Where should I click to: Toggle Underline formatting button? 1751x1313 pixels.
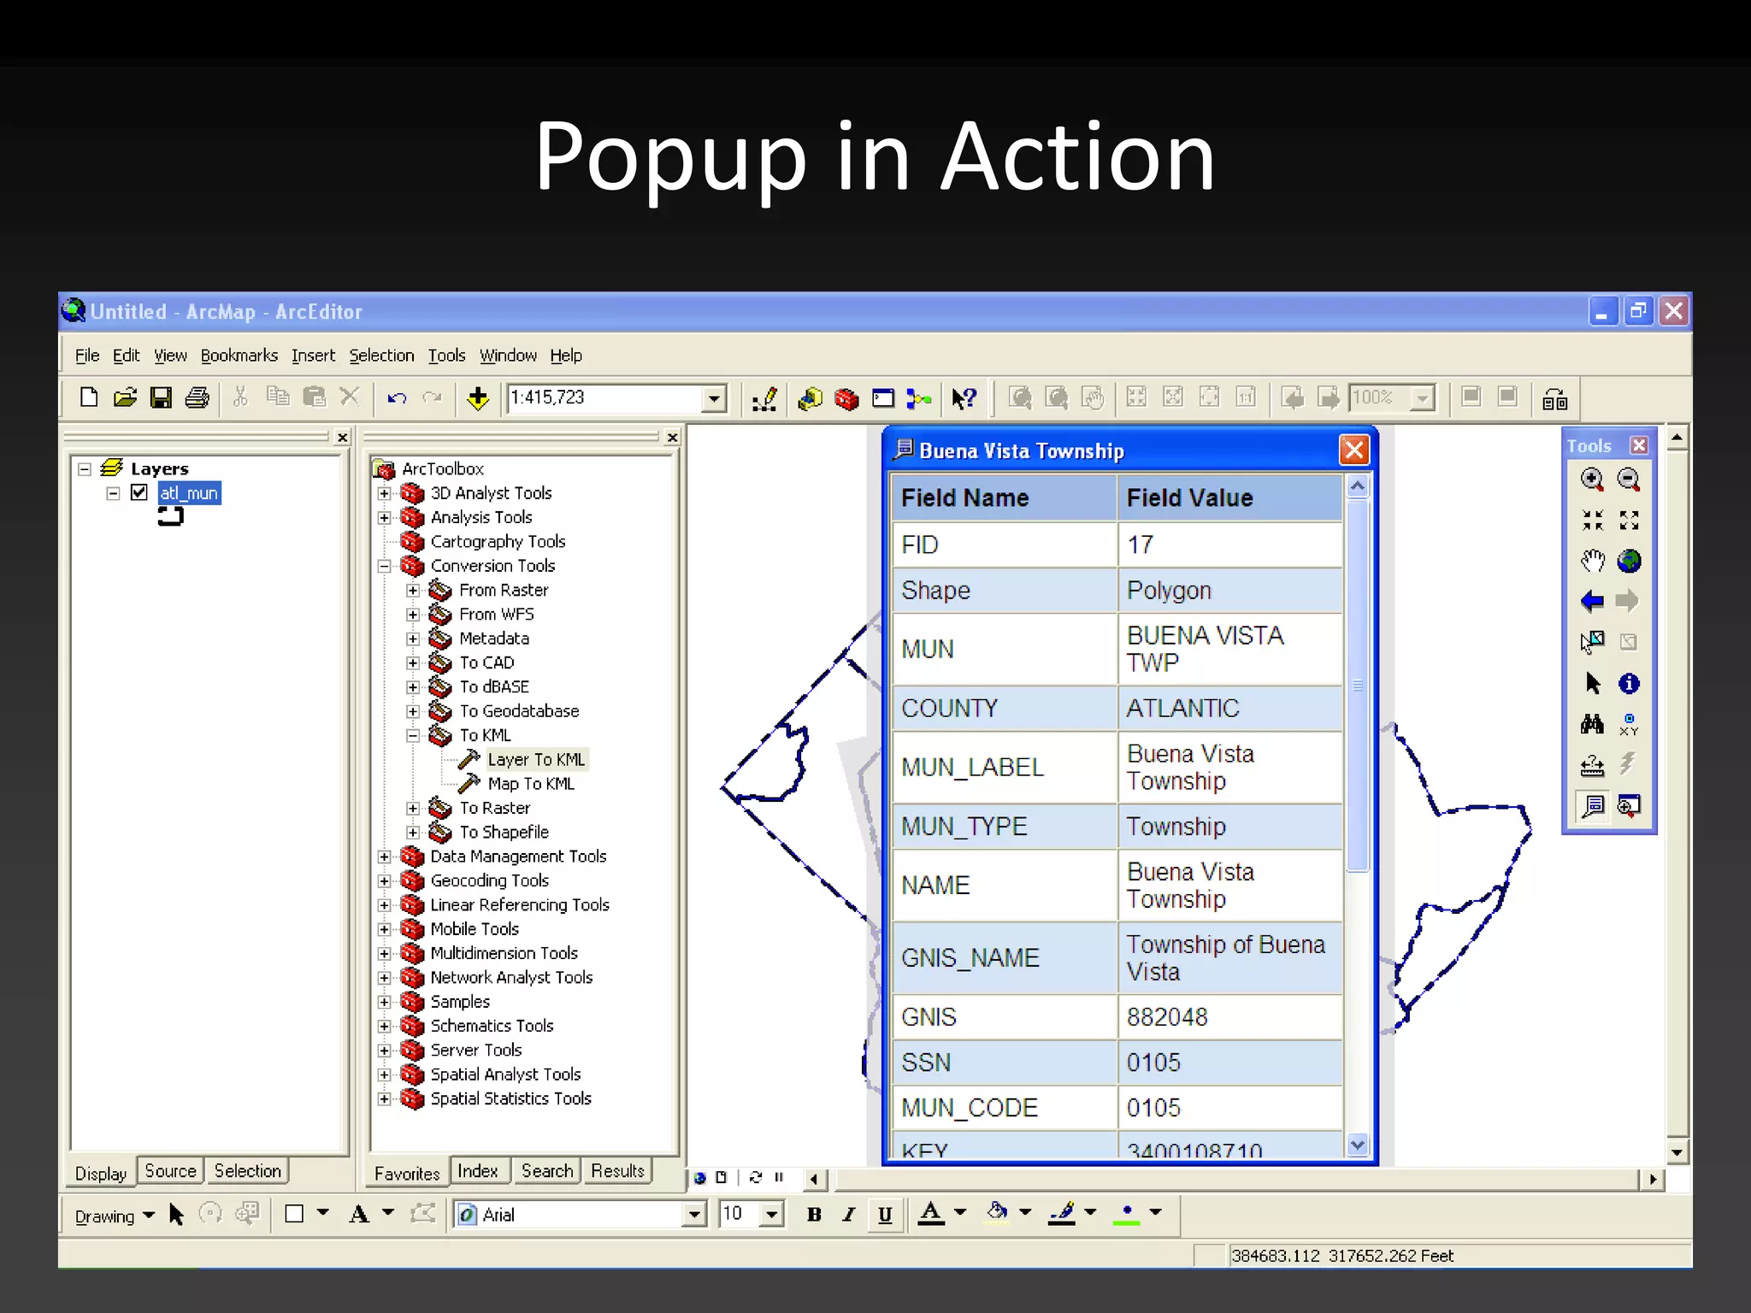(885, 1215)
